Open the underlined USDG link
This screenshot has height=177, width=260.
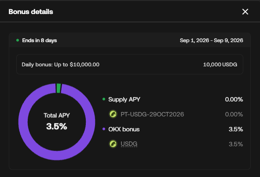[129, 144]
